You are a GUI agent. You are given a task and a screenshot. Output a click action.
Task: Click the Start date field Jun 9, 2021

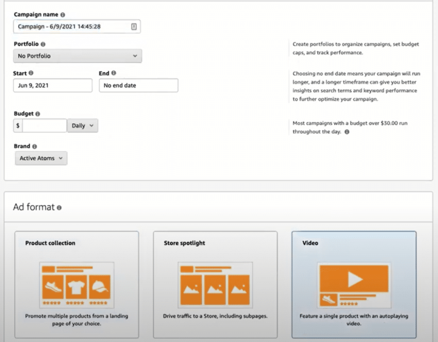pyautogui.click(x=52, y=85)
